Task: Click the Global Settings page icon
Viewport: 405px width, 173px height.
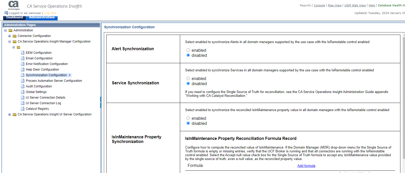Action: (x=23, y=92)
